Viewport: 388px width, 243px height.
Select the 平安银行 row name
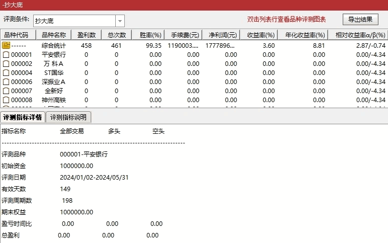tap(54, 55)
